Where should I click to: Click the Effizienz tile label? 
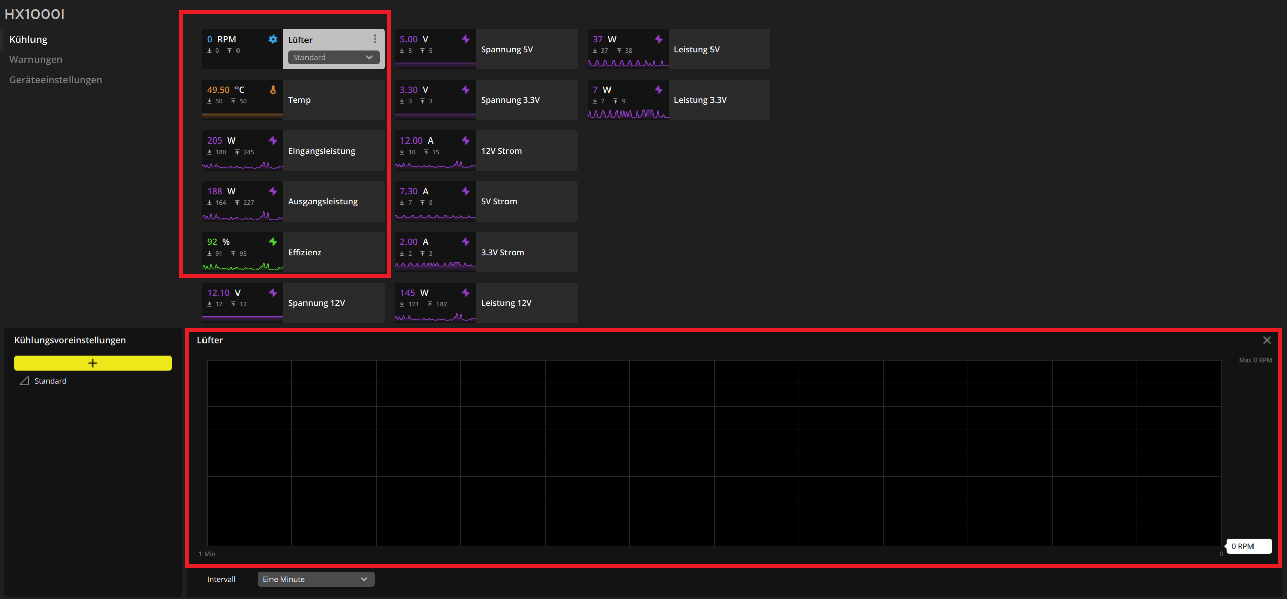click(x=305, y=252)
